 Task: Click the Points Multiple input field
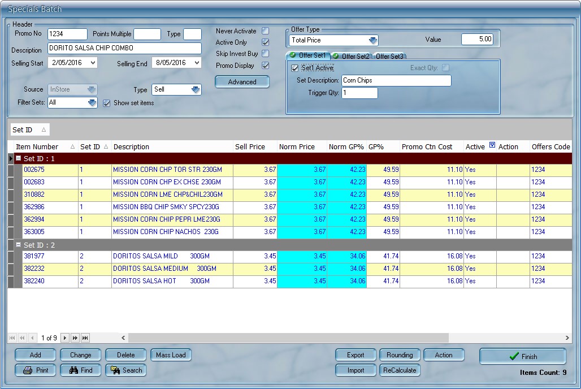click(x=147, y=34)
